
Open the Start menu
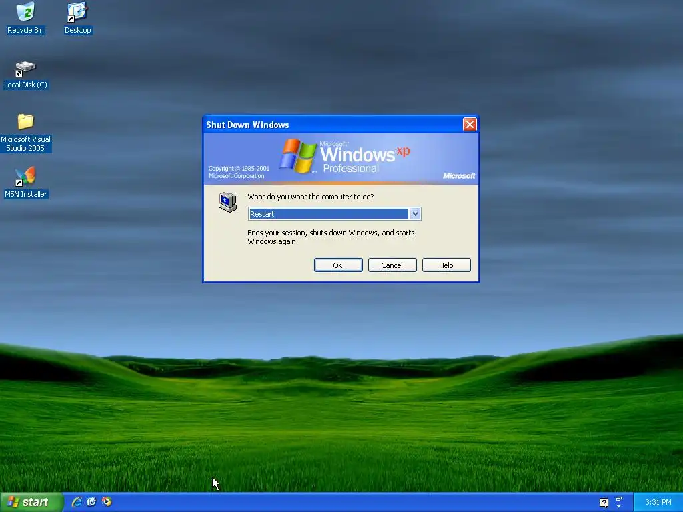tap(31, 502)
